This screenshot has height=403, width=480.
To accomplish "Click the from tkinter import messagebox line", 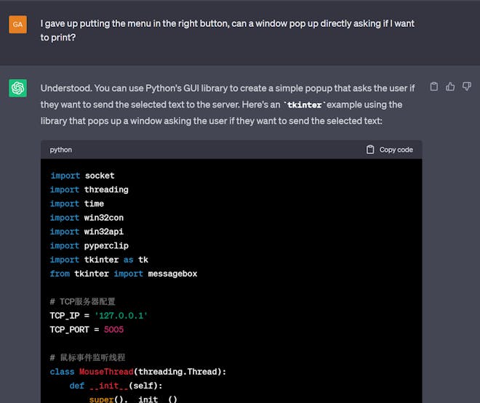I will 124,274.
